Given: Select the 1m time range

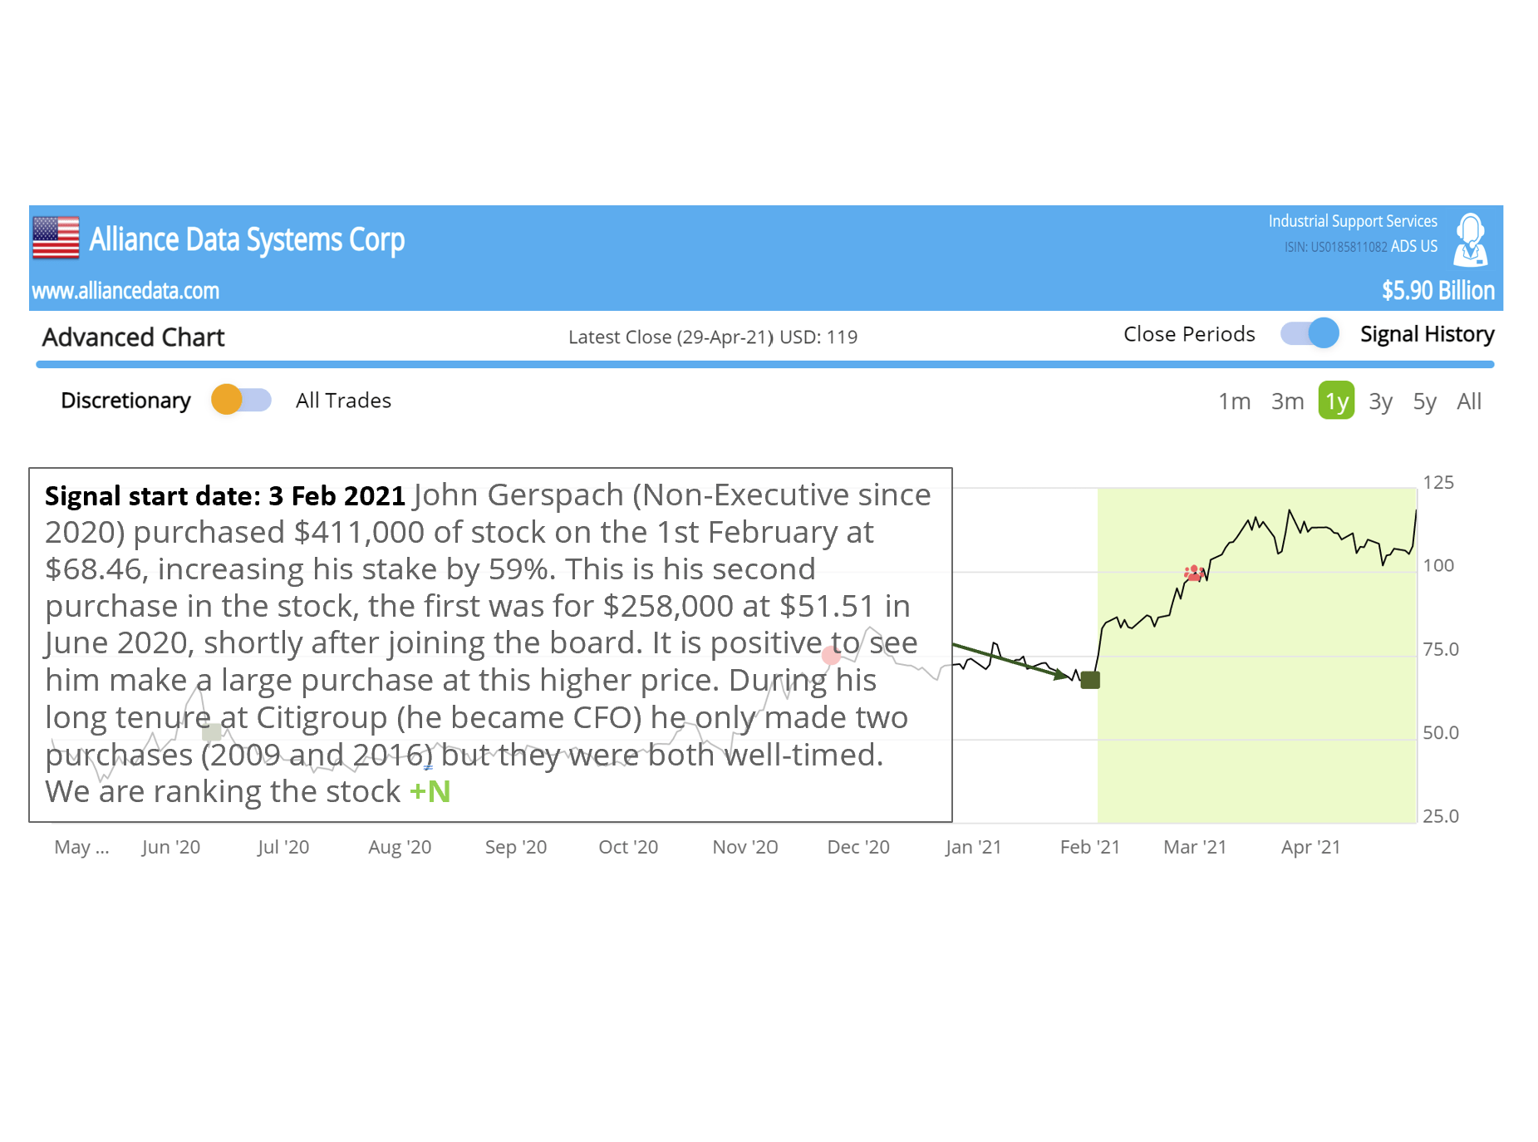Looking at the screenshot, I should click(1234, 401).
